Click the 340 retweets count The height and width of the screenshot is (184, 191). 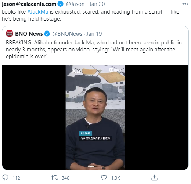[x=65, y=178]
